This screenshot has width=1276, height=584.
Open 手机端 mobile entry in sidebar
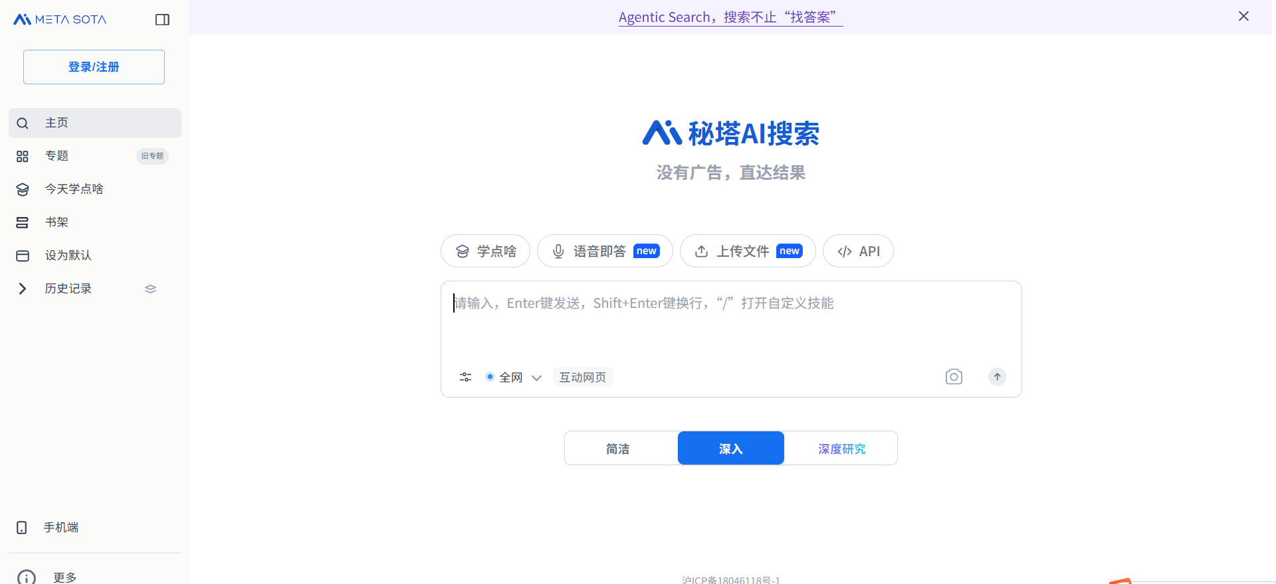tap(60, 528)
